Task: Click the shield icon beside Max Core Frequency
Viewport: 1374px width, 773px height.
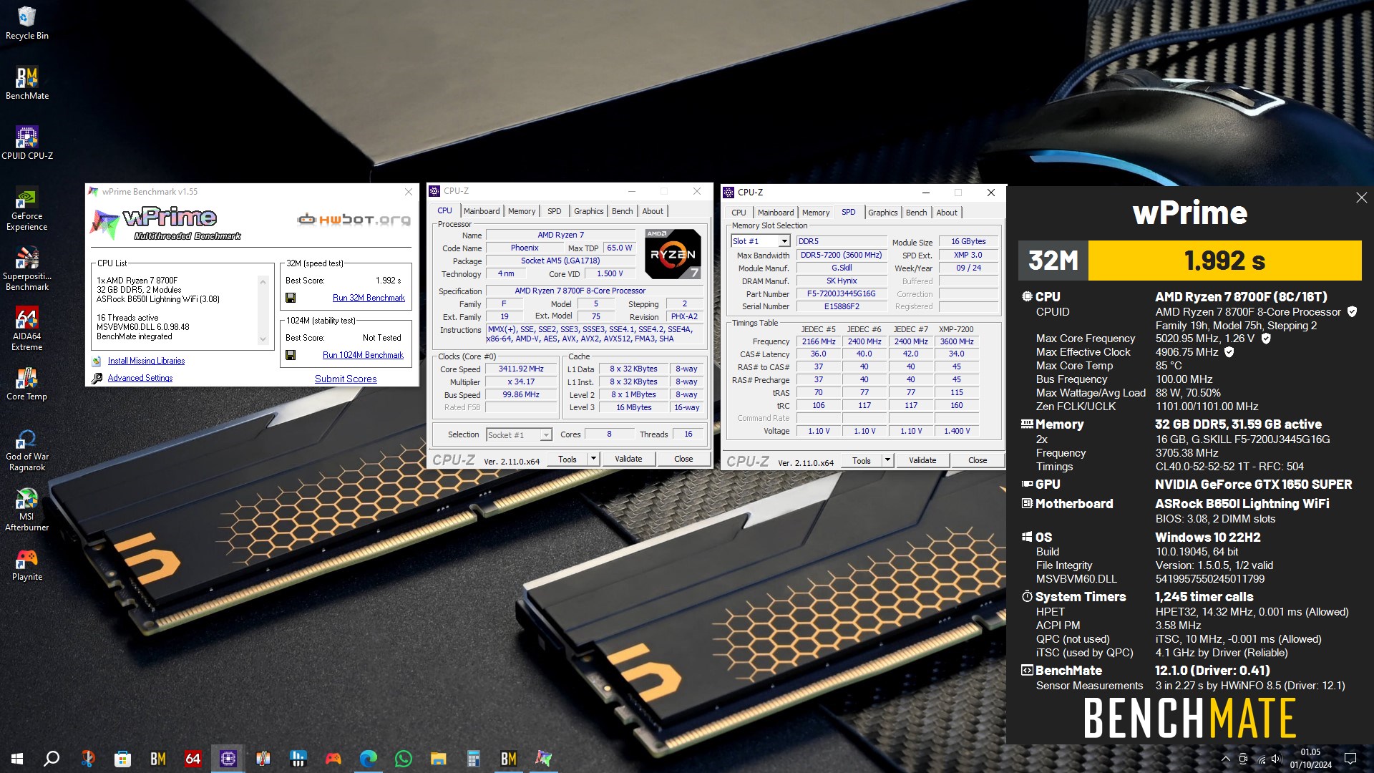Action: click(x=1265, y=339)
